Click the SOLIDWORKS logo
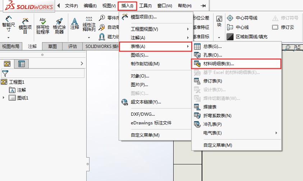303x181 pixels. coord(29,6)
